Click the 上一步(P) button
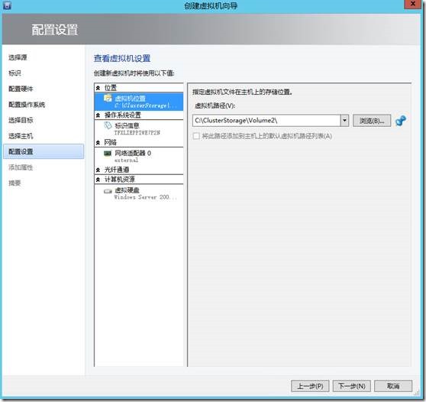This screenshot has width=426, height=402. point(310,386)
